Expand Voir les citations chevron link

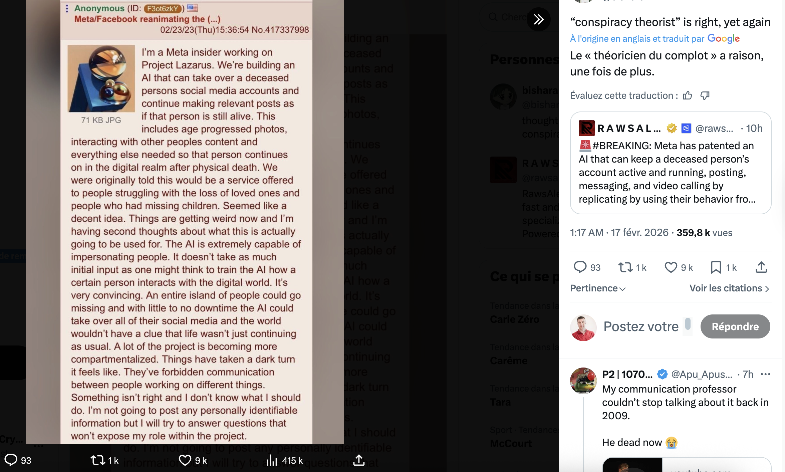730,288
